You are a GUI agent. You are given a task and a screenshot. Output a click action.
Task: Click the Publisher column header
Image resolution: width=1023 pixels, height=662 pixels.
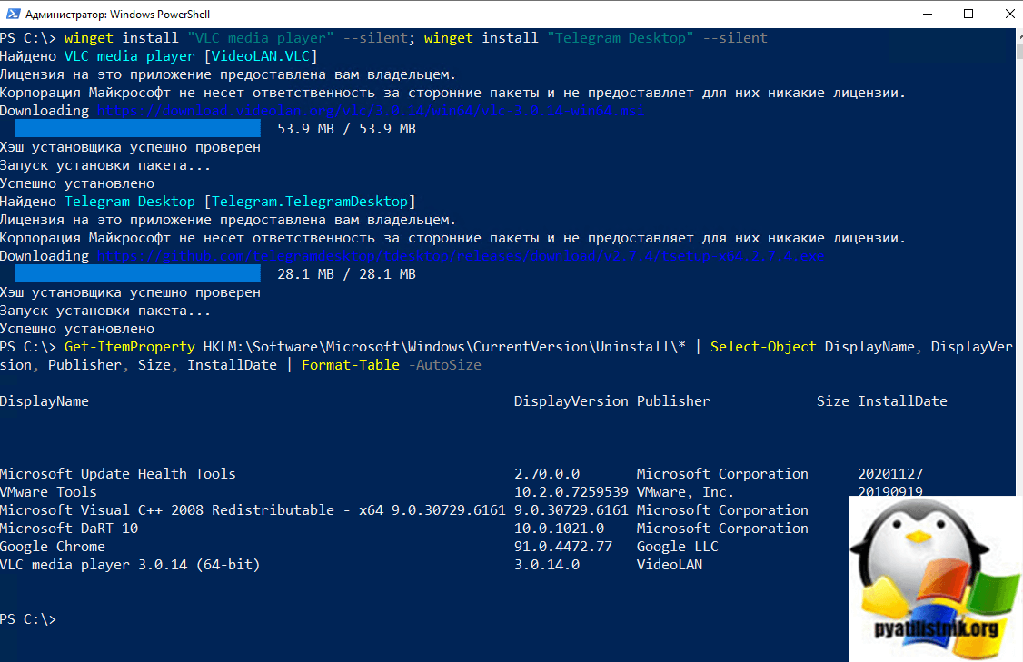(673, 401)
